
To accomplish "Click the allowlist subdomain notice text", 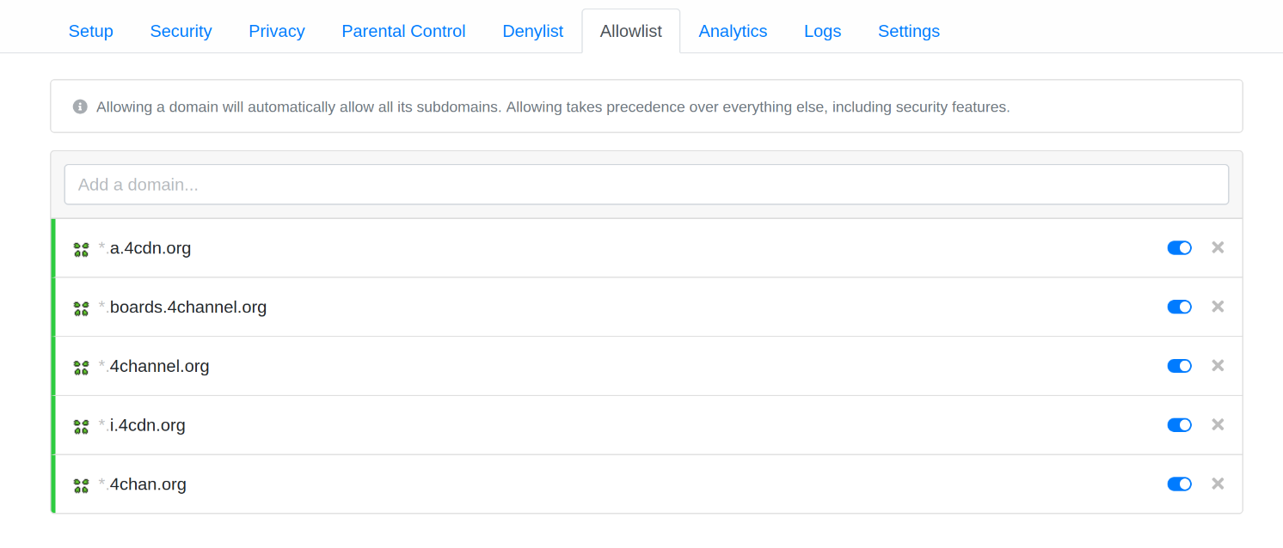I will tap(553, 107).
